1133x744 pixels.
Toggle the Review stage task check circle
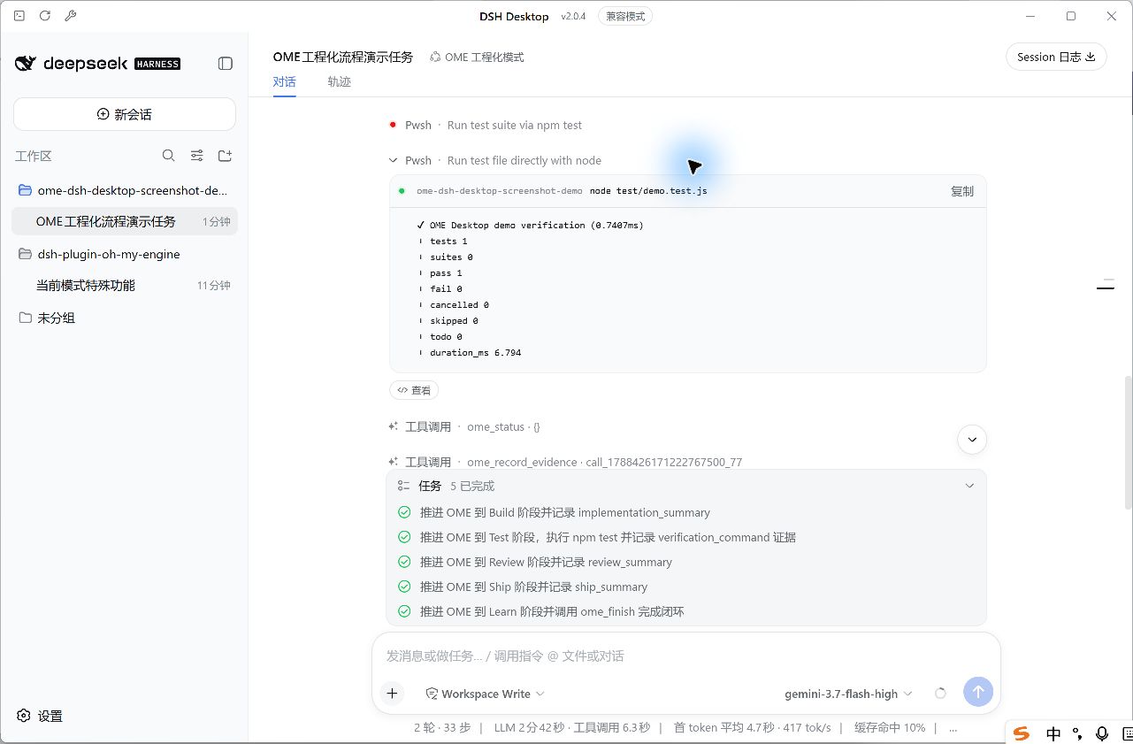click(404, 562)
